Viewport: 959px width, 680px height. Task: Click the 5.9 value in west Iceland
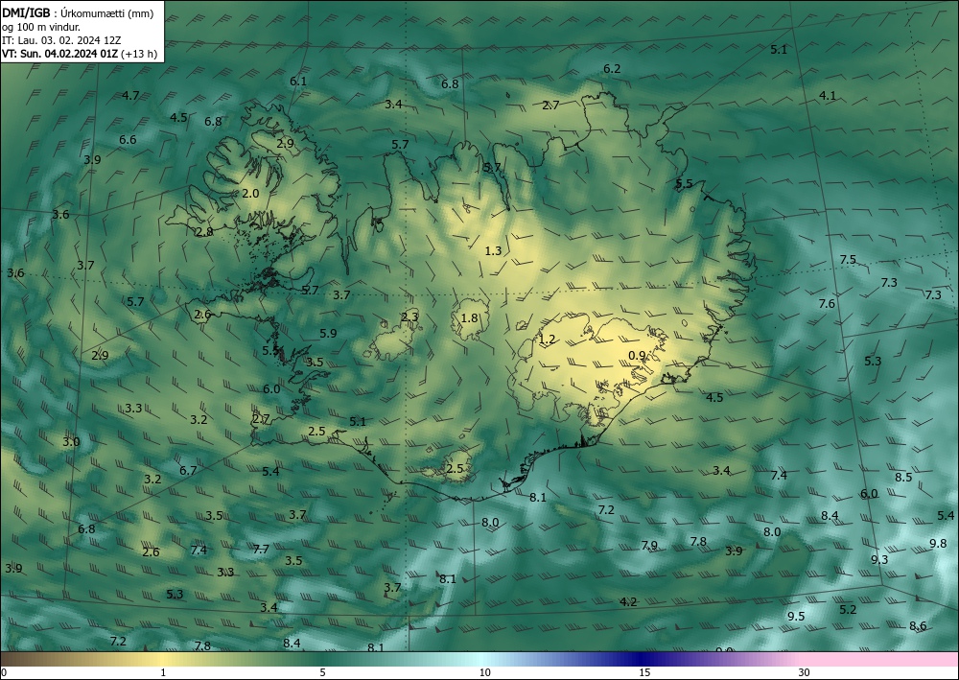click(328, 333)
